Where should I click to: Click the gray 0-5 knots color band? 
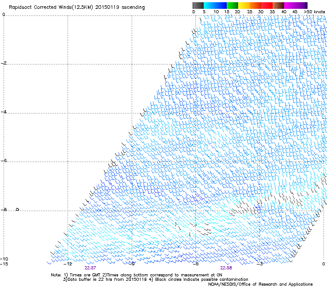point(198,5)
